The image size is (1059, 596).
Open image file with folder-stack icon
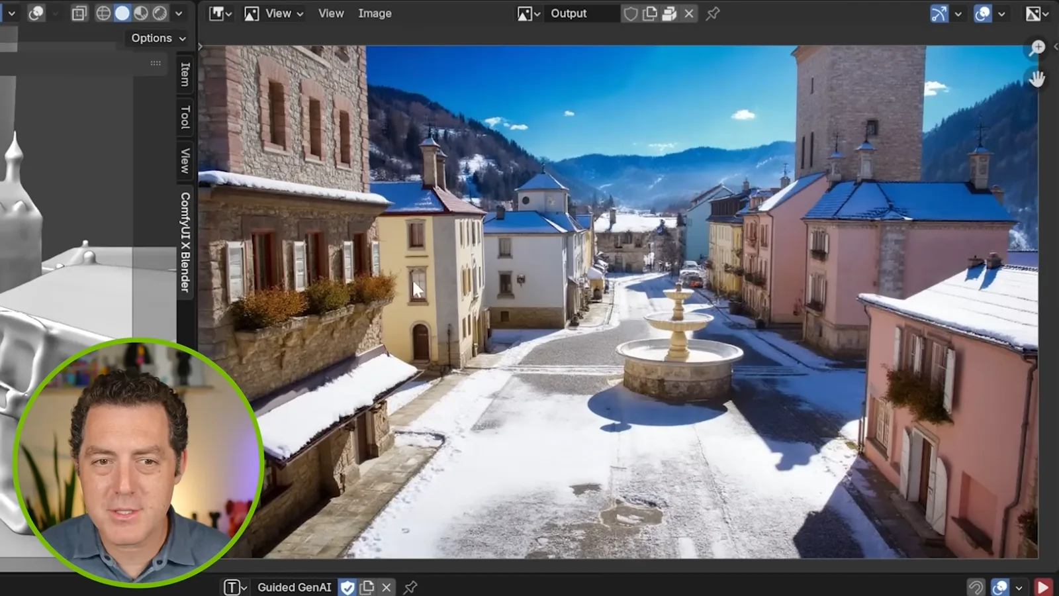coord(669,13)
